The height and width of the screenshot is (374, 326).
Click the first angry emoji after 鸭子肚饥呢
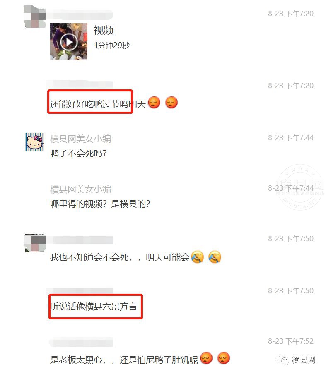click(206, 358)
